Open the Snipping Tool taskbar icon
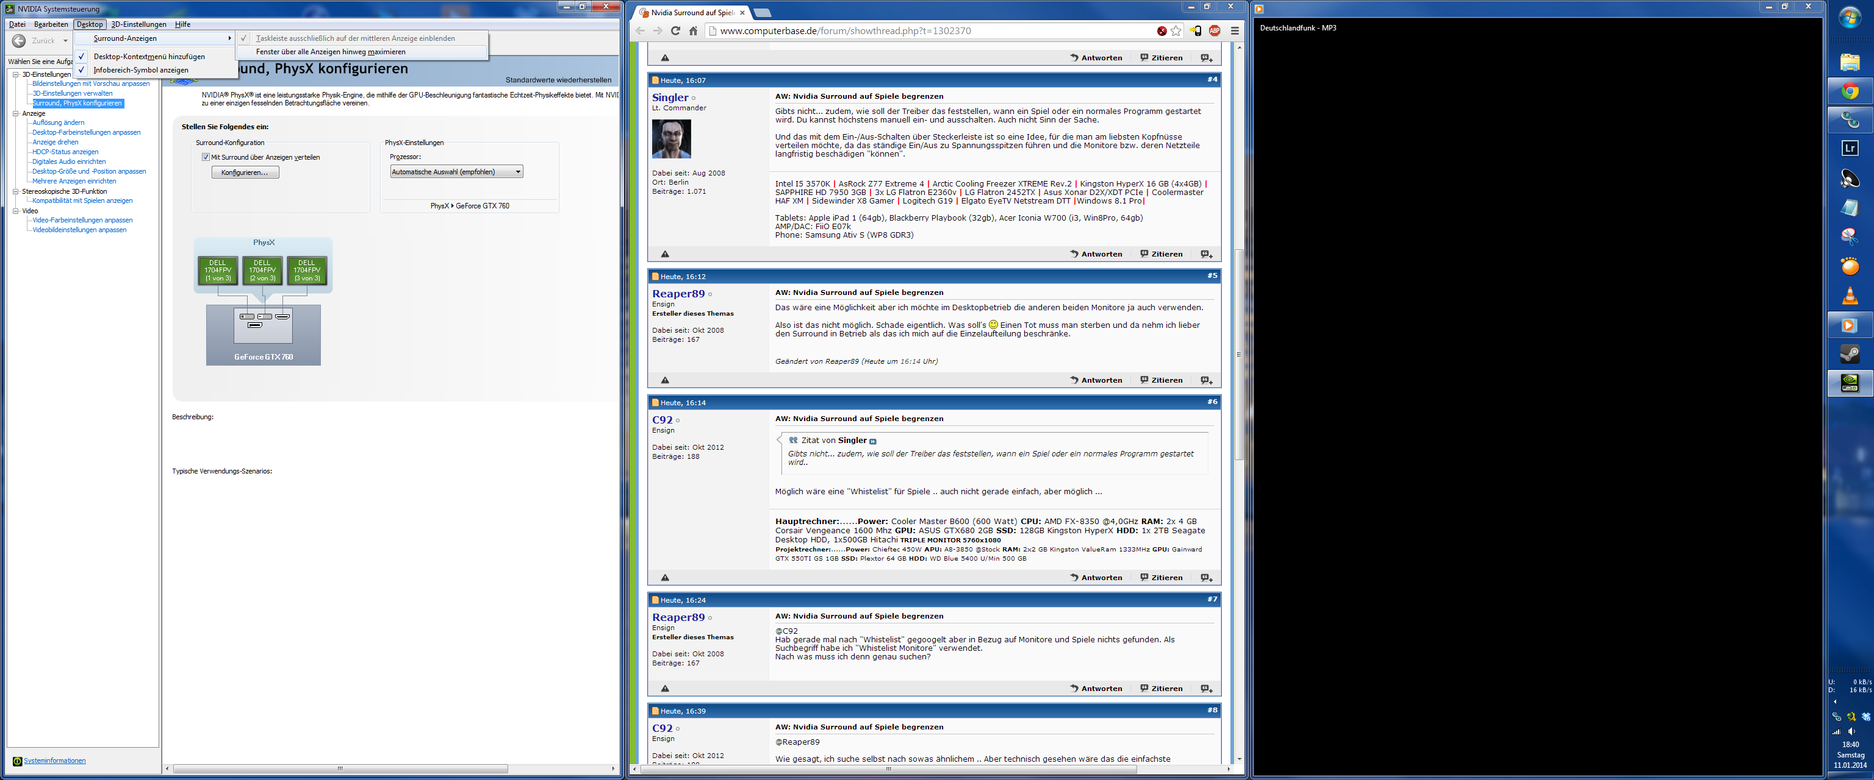 pos(1849,237)
